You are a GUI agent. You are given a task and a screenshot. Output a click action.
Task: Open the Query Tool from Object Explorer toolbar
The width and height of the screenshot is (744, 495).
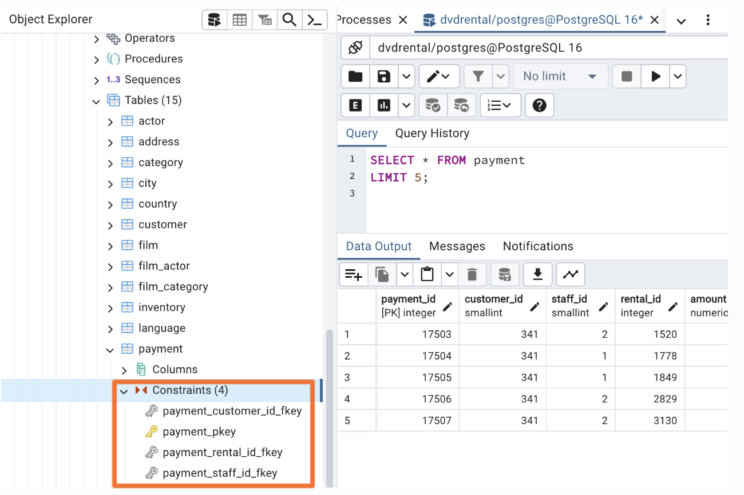215,20
